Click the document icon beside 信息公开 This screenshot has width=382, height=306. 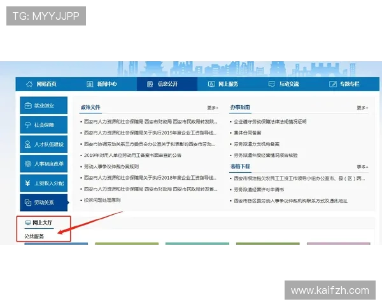(x=150, y=84)
